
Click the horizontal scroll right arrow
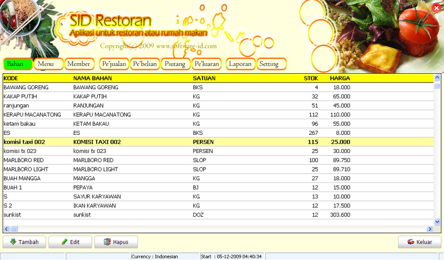430,229
